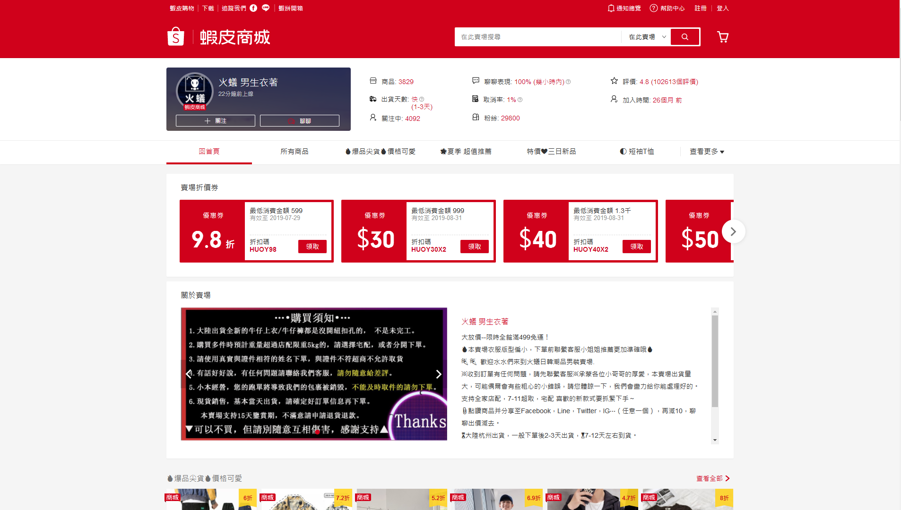
Task: Open the LINE follow icon
Action: point(266,8)
